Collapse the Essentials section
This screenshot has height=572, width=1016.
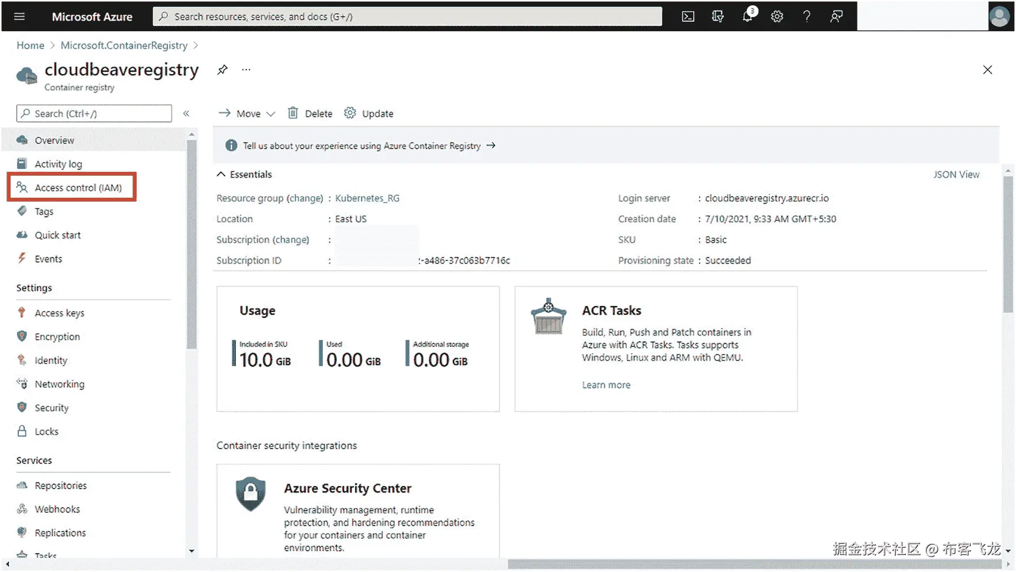(x=221, y=174)
